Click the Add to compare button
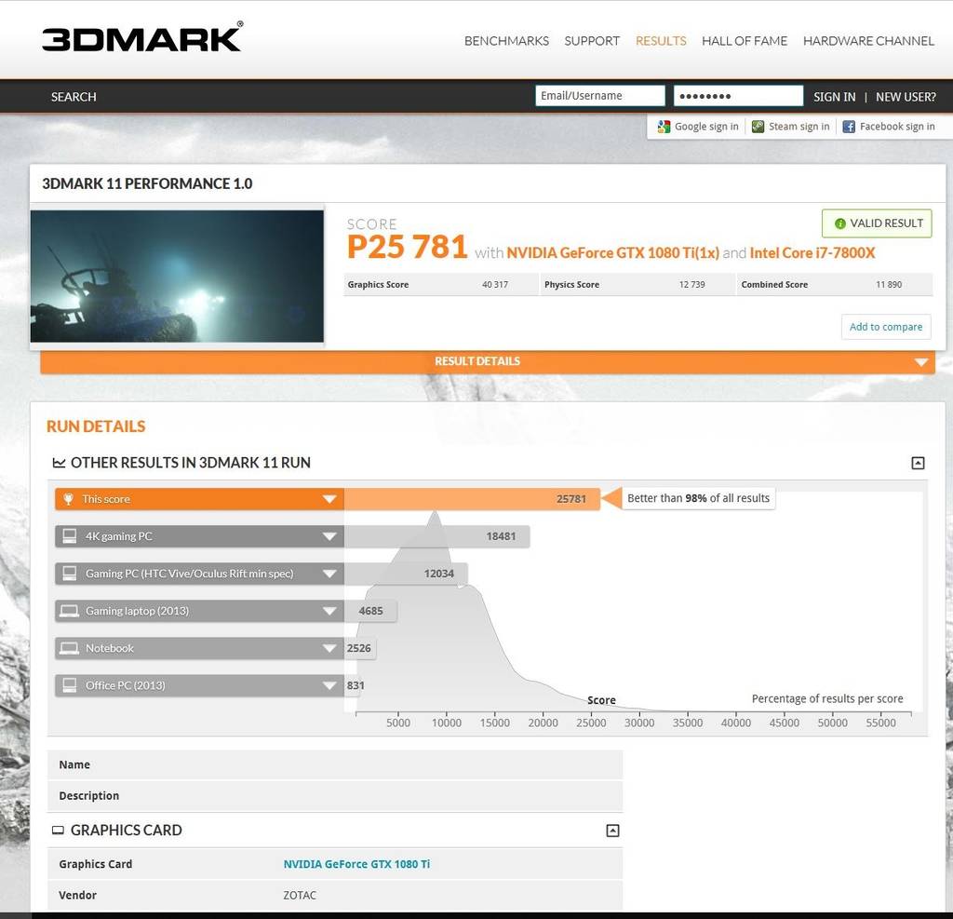The width and height of the screenshot is (953, 919). 886,327
